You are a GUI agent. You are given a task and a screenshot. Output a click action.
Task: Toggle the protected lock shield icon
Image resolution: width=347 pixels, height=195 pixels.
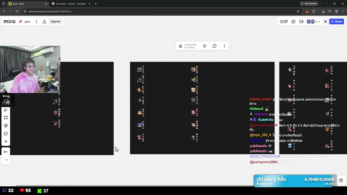(x=205, y=46)
